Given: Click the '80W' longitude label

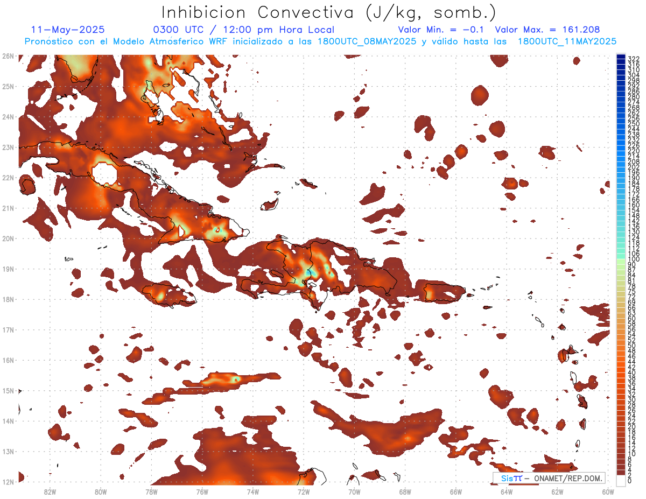Looking at the screenshot, I should coord(101,491).
